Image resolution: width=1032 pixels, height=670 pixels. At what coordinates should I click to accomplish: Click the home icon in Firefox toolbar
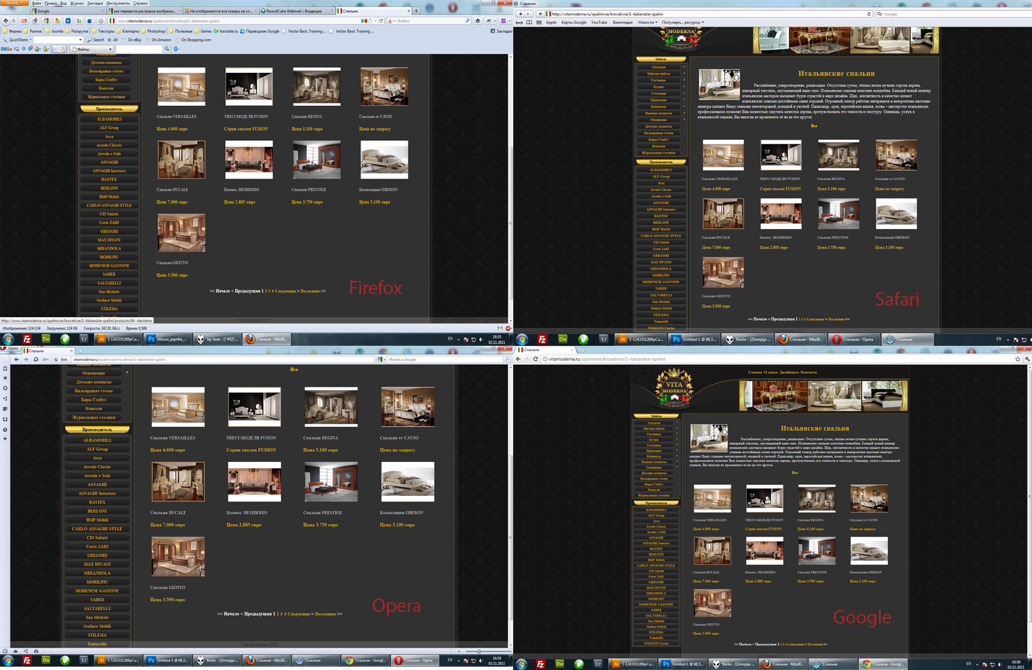coord(477,21)
